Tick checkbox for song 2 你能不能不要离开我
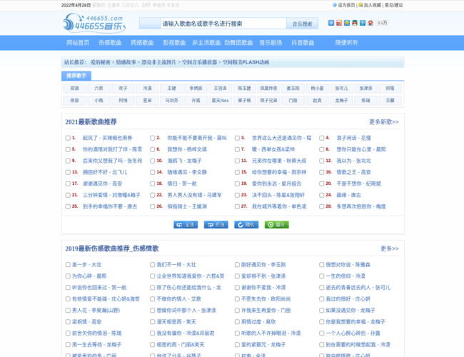This screenshot has height=357, width=464. (152, 138)
